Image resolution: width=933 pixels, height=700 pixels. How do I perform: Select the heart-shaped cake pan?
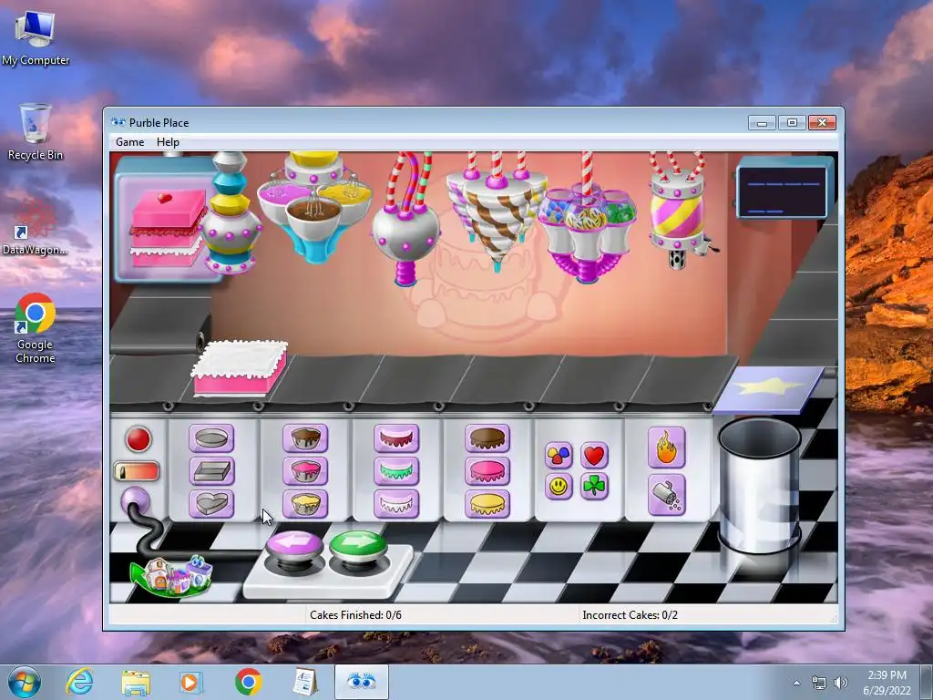[211, 503]
